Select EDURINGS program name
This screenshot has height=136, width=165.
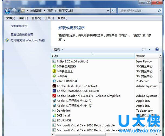pos(64,120)
